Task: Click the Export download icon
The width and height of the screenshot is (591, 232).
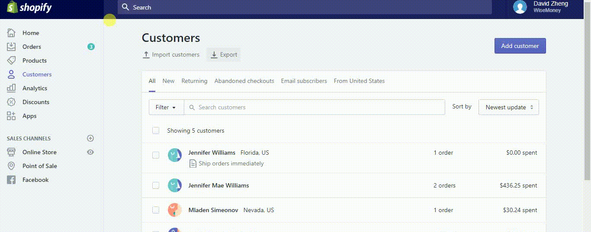Action: 214,55
